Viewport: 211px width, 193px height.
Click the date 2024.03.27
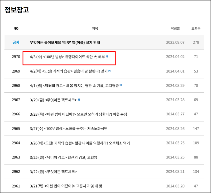(175, 114)
